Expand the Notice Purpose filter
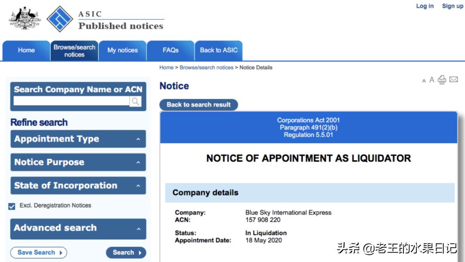Viewport: 465px width, 262px height. click(x=78, y=162)
